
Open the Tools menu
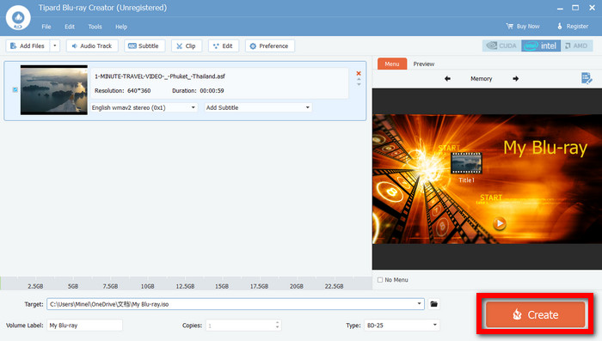(x=95, y=27)
